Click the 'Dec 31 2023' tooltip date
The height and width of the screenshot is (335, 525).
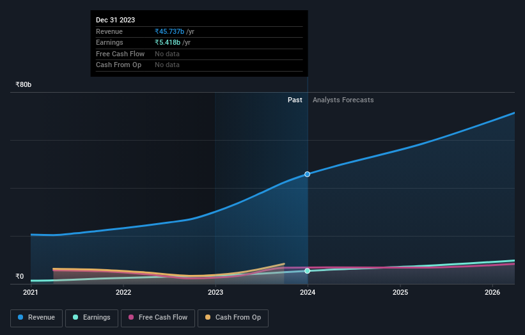pyautogui.click(x=116, y=20)
